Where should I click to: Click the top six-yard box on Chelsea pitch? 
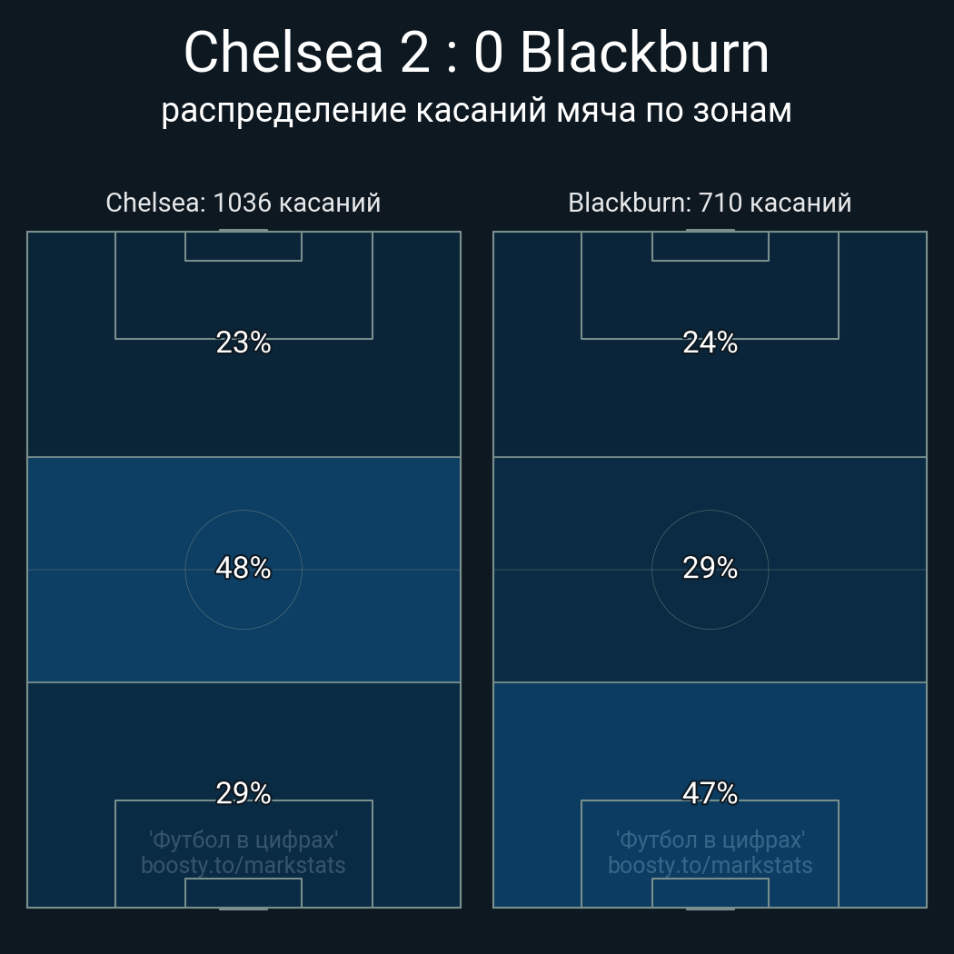(x=243, y=246)
